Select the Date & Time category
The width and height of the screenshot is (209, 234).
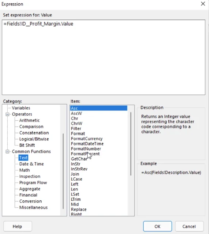pos(31,164)
